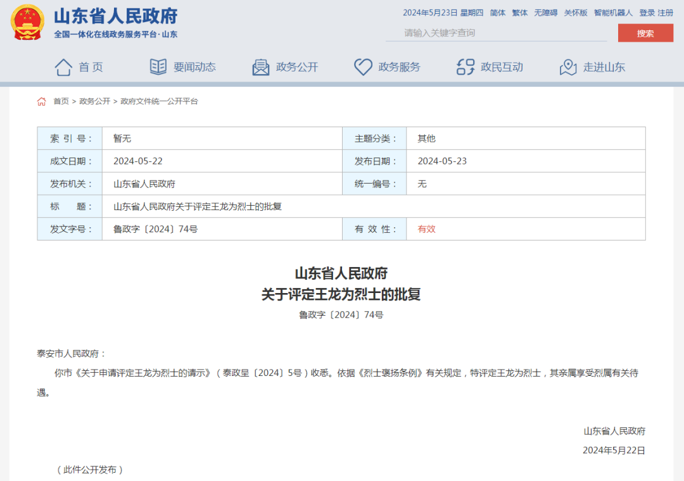Click the 统一编号 value 无
The width and height of the screenshot is (684, 481).
click(x=422, y=184)
